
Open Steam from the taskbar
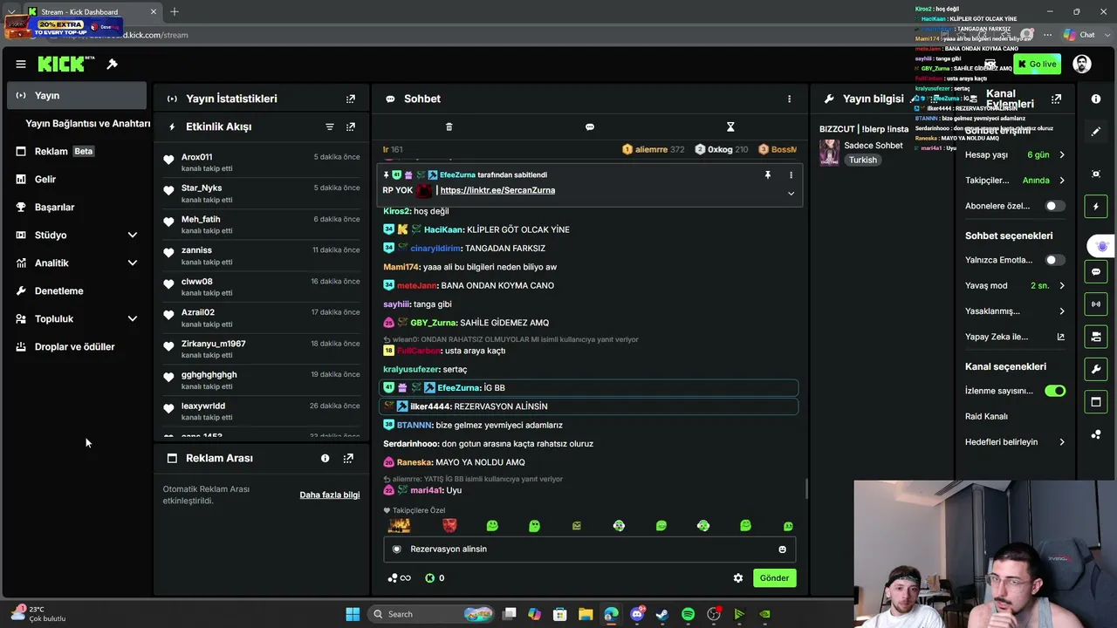662,614
